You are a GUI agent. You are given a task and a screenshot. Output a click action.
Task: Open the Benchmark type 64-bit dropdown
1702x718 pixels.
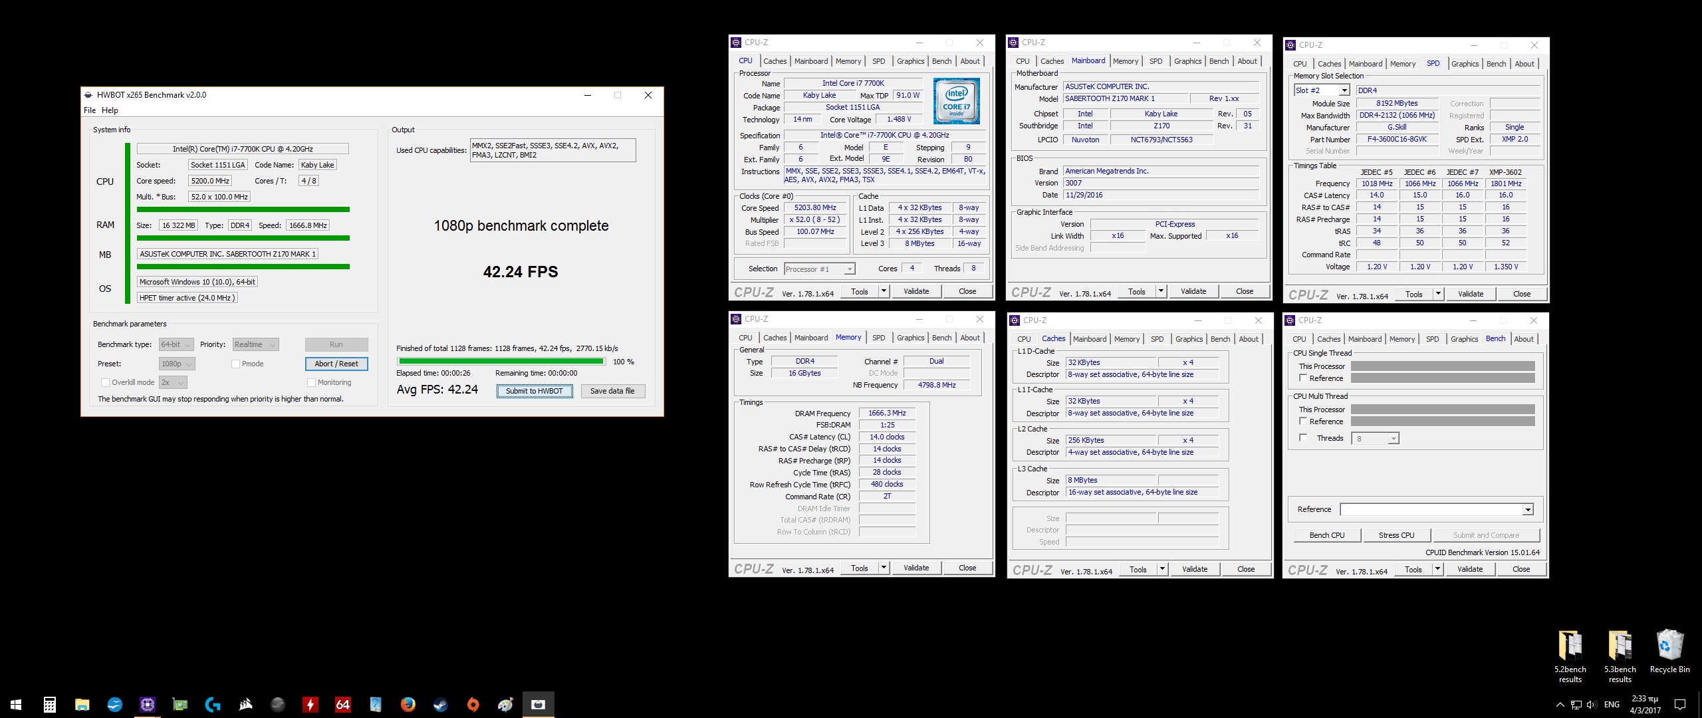click(x=176, y=344)
